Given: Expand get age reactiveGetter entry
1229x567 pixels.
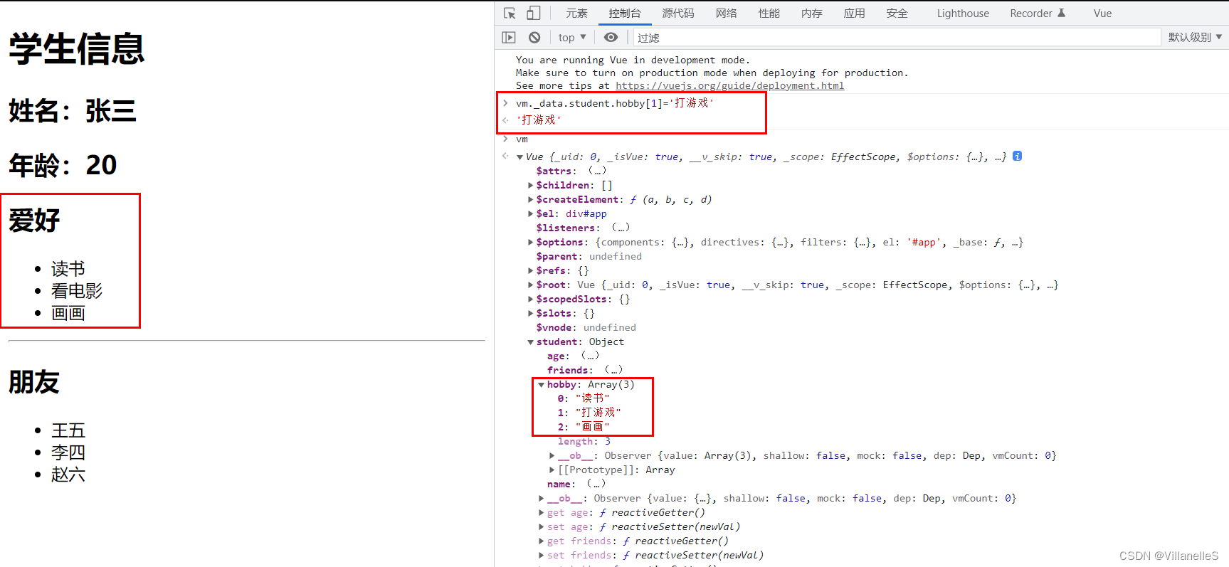Looking at the screenshot, I should coord(541,512).
